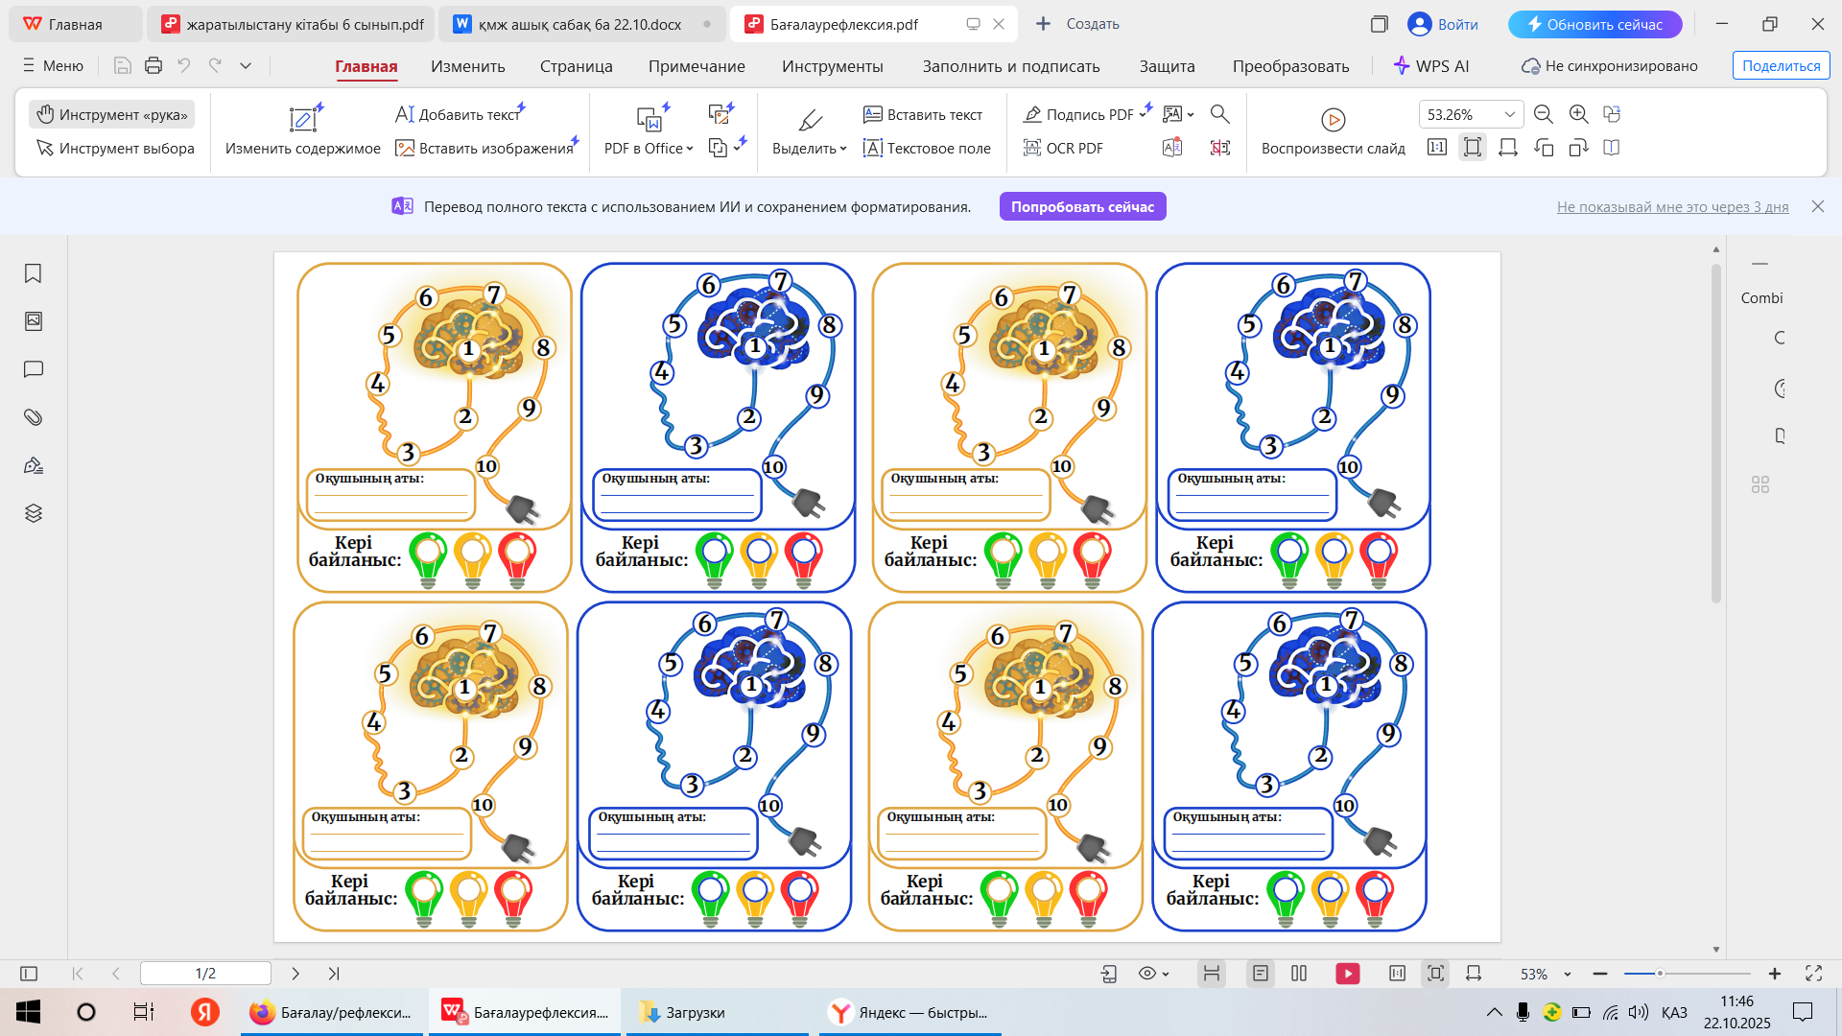The image size is (1842, 1036).
Task: Toggle the Hand tool
Action: tap(112, 114)
